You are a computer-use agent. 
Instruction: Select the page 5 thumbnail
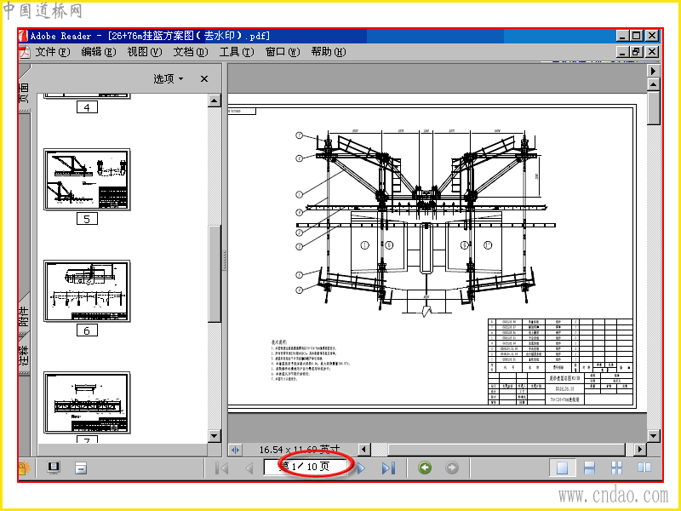point(87,180)
